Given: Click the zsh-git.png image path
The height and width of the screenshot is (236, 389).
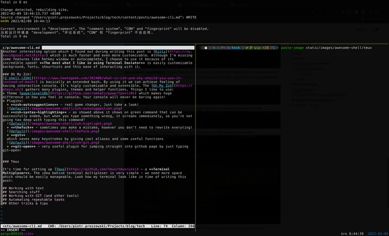Looking at the screenshot, I should (63, 143).
